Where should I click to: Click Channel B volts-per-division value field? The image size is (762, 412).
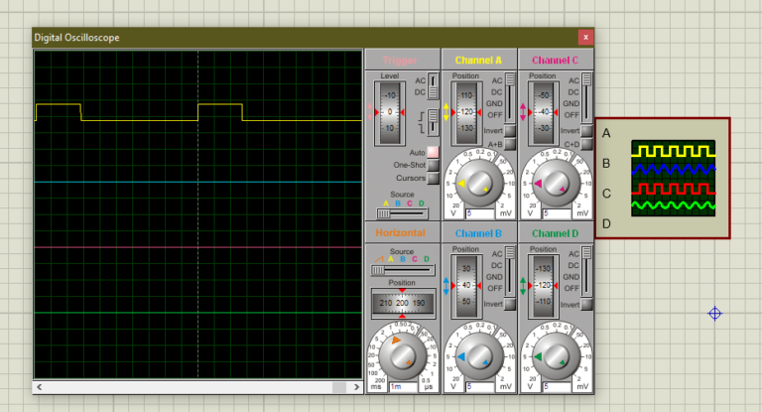[x=479, y=387]
